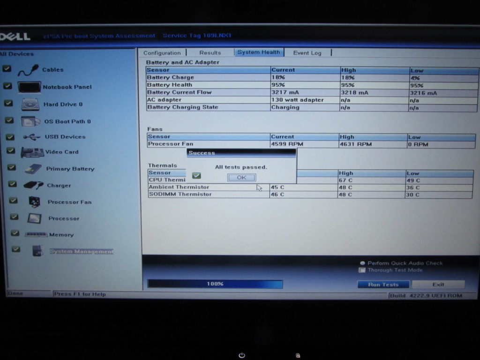Screen dimensions: 480x360
Task: Select Perform Quick Audio Check option
Action: point(362,263)
